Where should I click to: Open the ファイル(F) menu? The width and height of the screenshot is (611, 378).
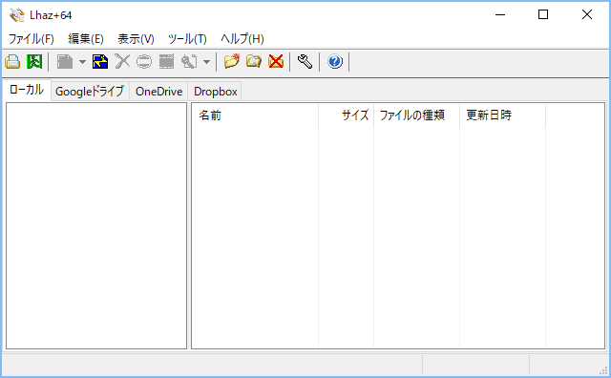pos(32,38)
